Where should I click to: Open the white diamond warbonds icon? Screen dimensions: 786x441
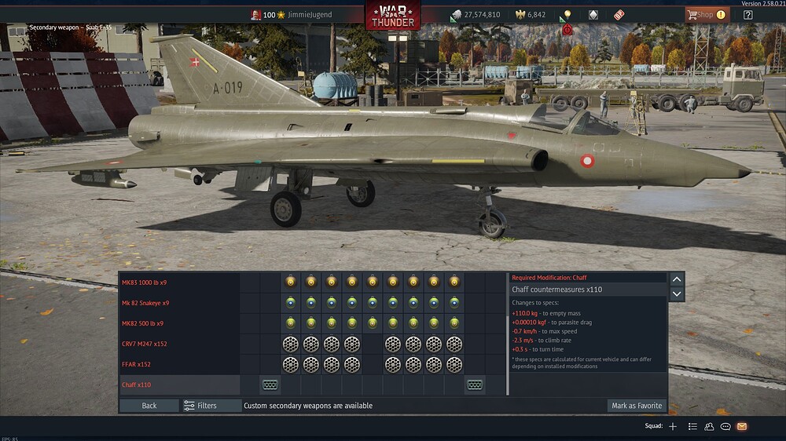pos(593,15)
